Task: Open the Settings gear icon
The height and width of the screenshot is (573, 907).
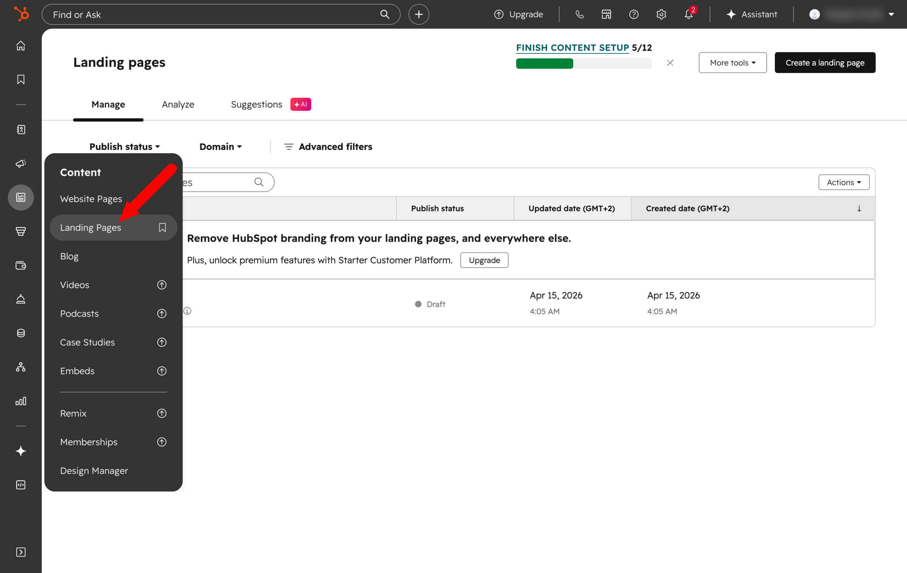Action: click(x=661, y=14)
